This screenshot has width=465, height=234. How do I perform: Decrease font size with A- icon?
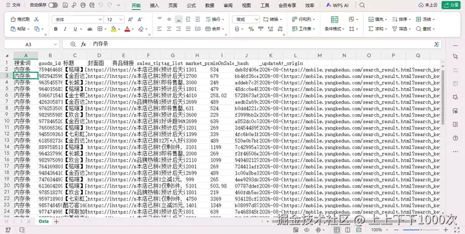tap(140, 19)
